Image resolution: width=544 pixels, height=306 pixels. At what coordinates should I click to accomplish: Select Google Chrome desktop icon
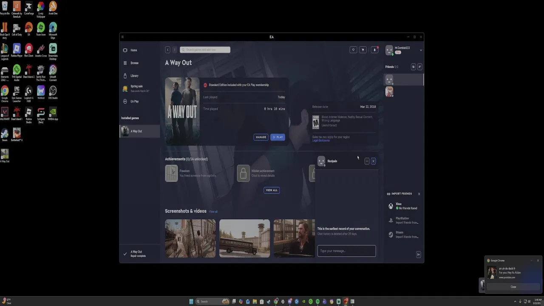[5, 93]
